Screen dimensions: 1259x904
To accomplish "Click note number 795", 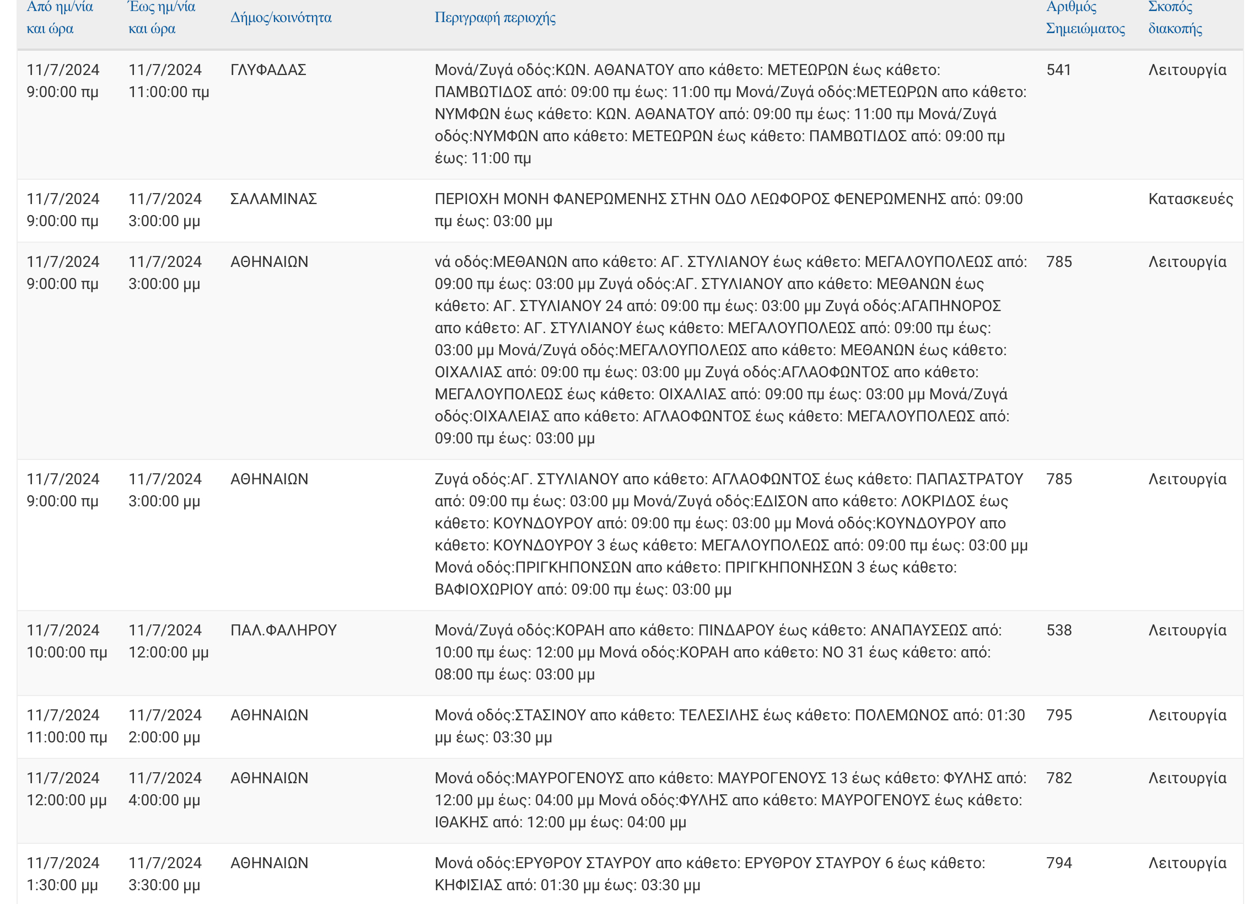I will pos(1059,715).
